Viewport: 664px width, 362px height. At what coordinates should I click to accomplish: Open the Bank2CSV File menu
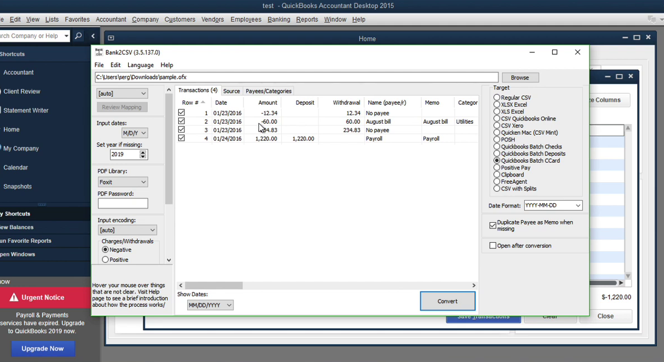point(99,65)
